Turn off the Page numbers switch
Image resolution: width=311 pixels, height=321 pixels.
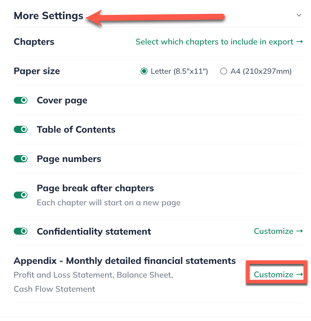[x=21, y=159]
